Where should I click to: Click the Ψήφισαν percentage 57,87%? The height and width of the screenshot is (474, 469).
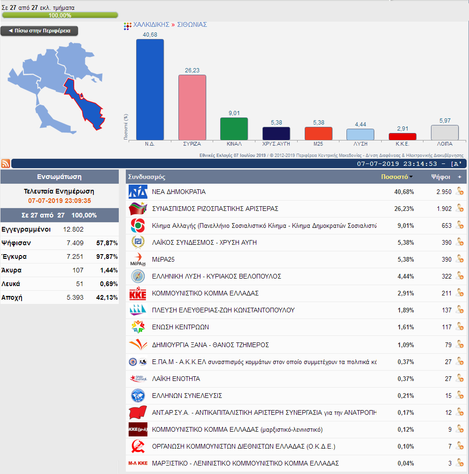107,243
